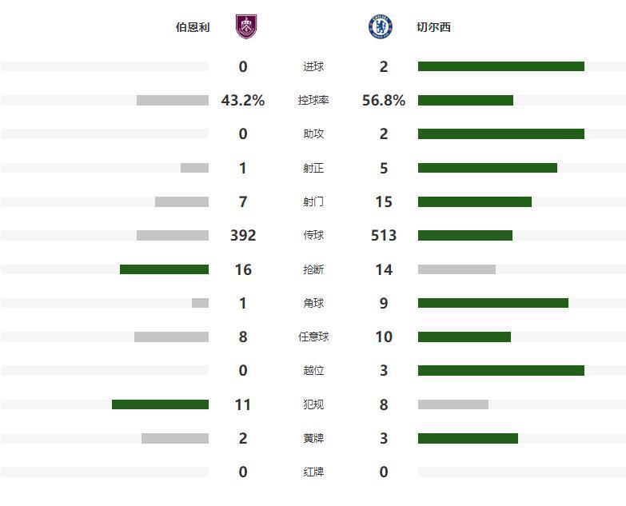
Task: Click Chelsea's green 角球 bar
Action: (x=492, y=303)
